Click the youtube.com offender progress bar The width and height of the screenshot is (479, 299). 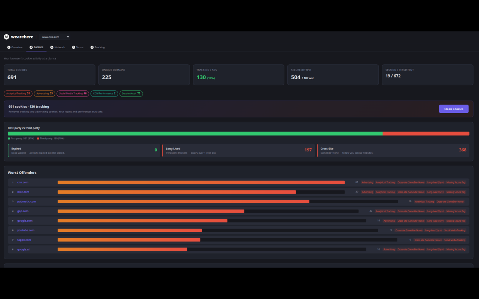click(218, 230)
